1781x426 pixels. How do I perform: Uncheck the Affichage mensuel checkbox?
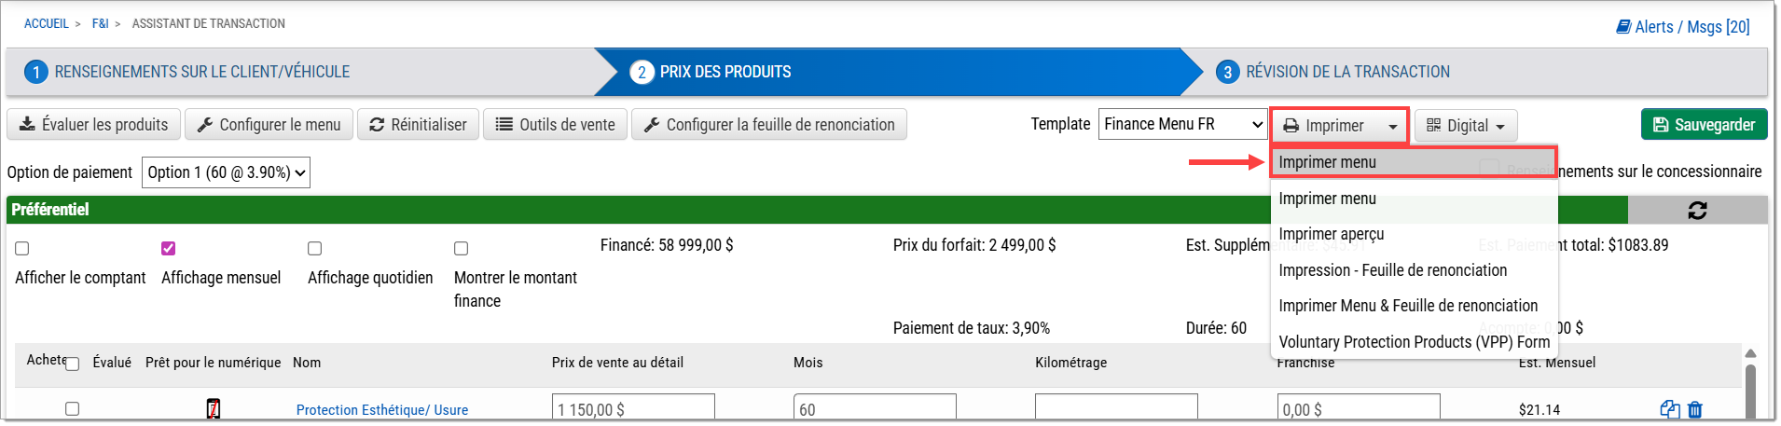[x=169, y=249]
